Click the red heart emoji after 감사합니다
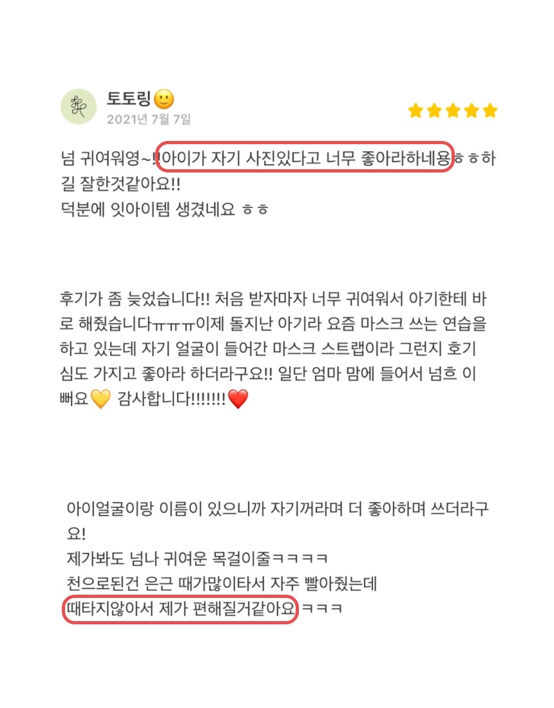Image resolution: width=554 pixels, height=708 pixels. click(238, 398)
